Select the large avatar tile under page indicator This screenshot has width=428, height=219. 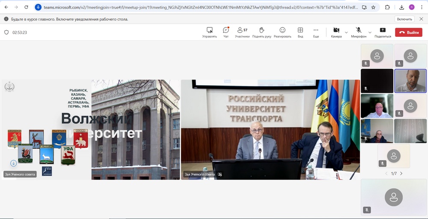[394, 197]
